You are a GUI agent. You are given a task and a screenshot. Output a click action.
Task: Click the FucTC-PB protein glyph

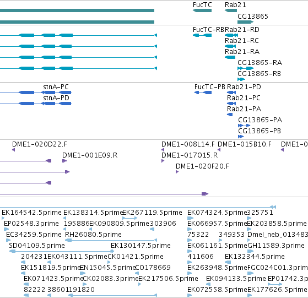(203, 93)
